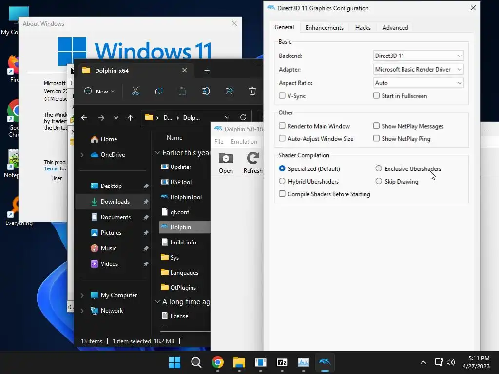499x374 pixels.
Task: Click the Paste clipboard icon in File Explorer
Action: (x=182, y=91)
